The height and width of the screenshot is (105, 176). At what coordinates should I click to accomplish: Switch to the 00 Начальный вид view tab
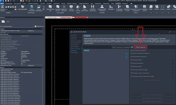pyautogui.click(x=80, y=18)
